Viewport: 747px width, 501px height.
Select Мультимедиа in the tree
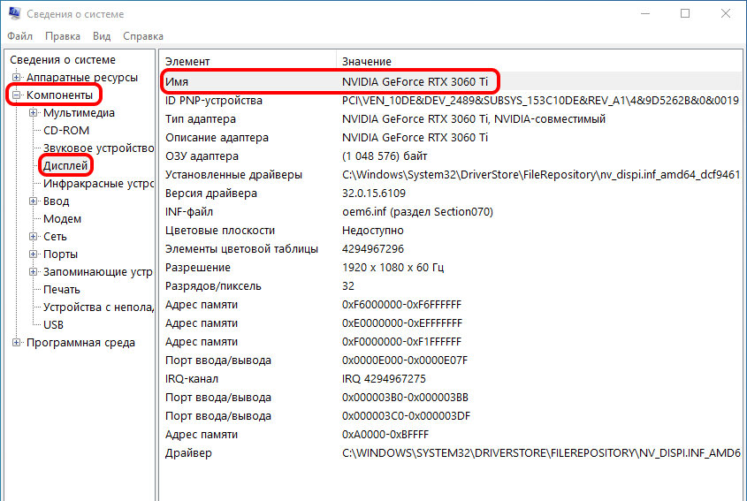[79, 113]
